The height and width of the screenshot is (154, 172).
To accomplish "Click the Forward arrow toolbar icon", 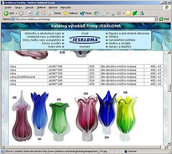I will [x=21, y=13].
